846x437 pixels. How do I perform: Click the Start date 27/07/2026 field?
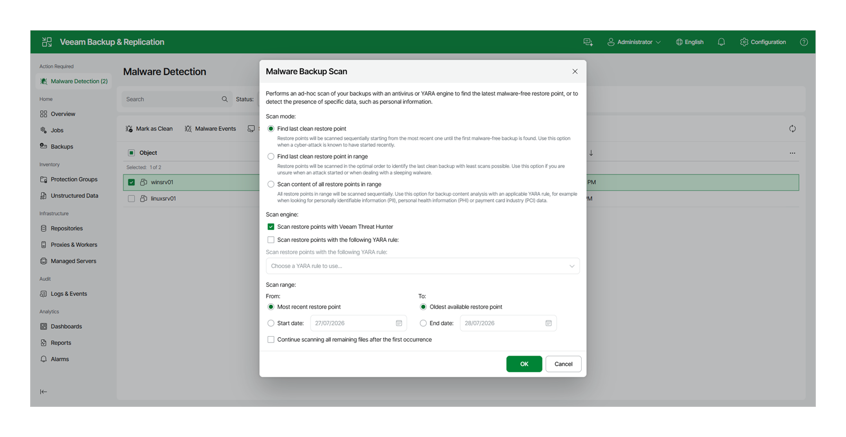pos(358,323)
